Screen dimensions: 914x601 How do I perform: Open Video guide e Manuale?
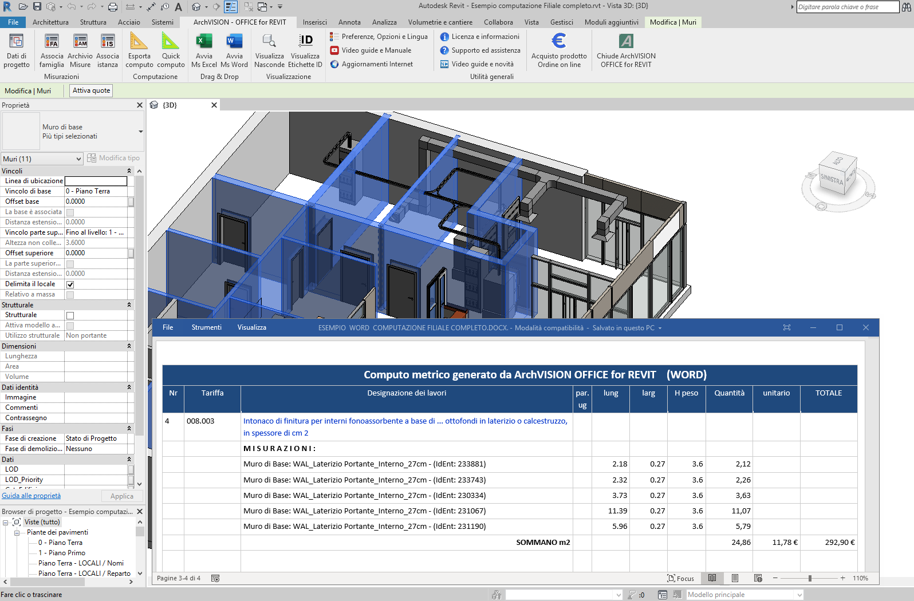371,50
